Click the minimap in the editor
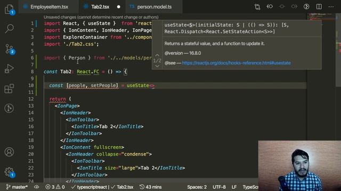341x191 pixels. pos(321,18)
